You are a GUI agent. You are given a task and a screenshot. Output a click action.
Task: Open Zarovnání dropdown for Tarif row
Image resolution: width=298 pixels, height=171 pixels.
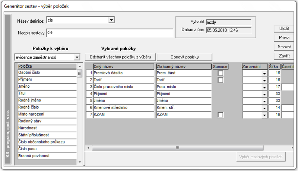[x=264, y=80]
